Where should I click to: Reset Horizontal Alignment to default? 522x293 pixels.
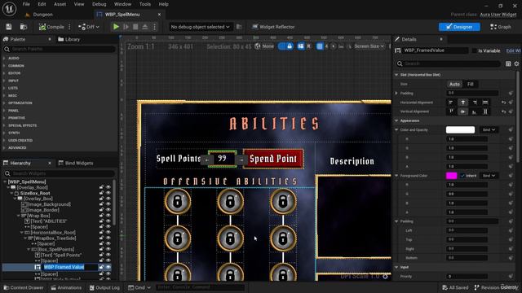click(503, 103)
